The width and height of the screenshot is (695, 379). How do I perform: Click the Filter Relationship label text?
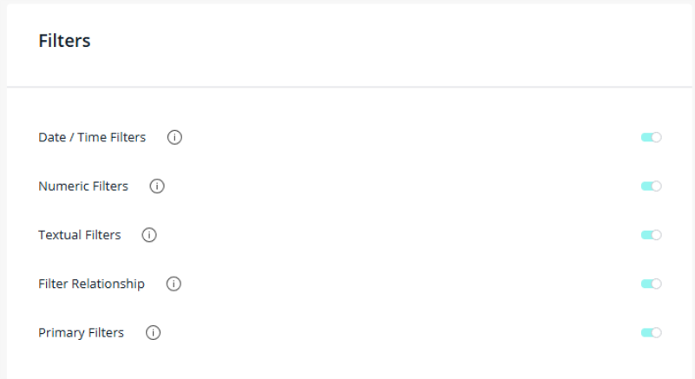[91, 284]
